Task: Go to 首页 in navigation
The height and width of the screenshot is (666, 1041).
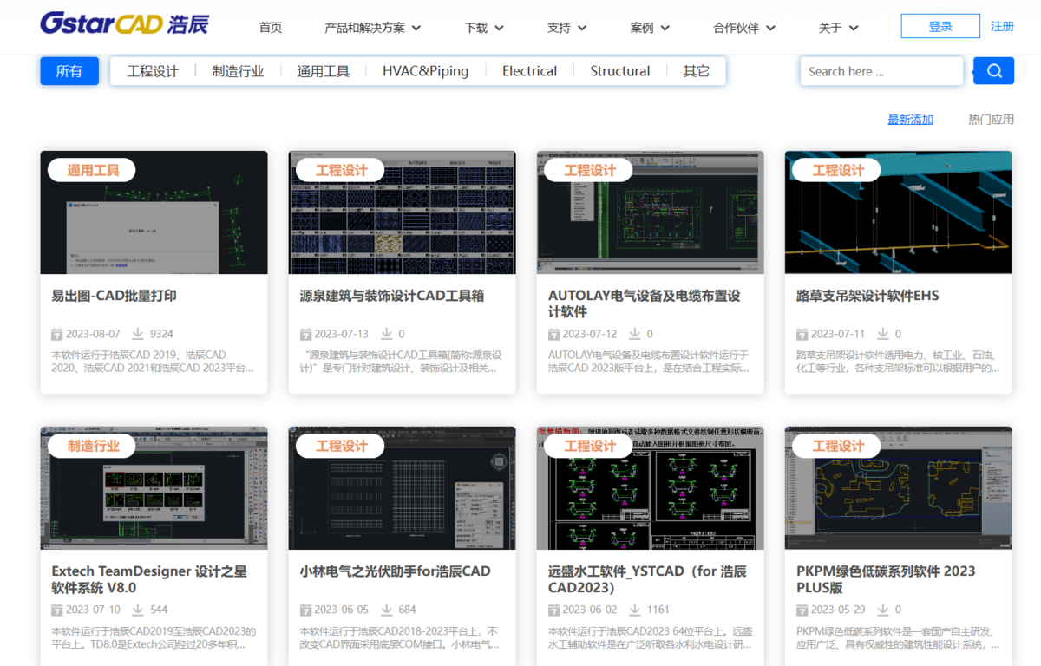Action: [271, 27]
